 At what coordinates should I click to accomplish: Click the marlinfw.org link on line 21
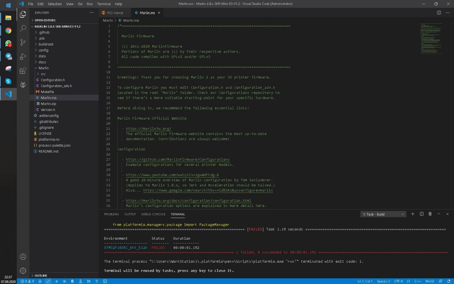tap(148, 129)
